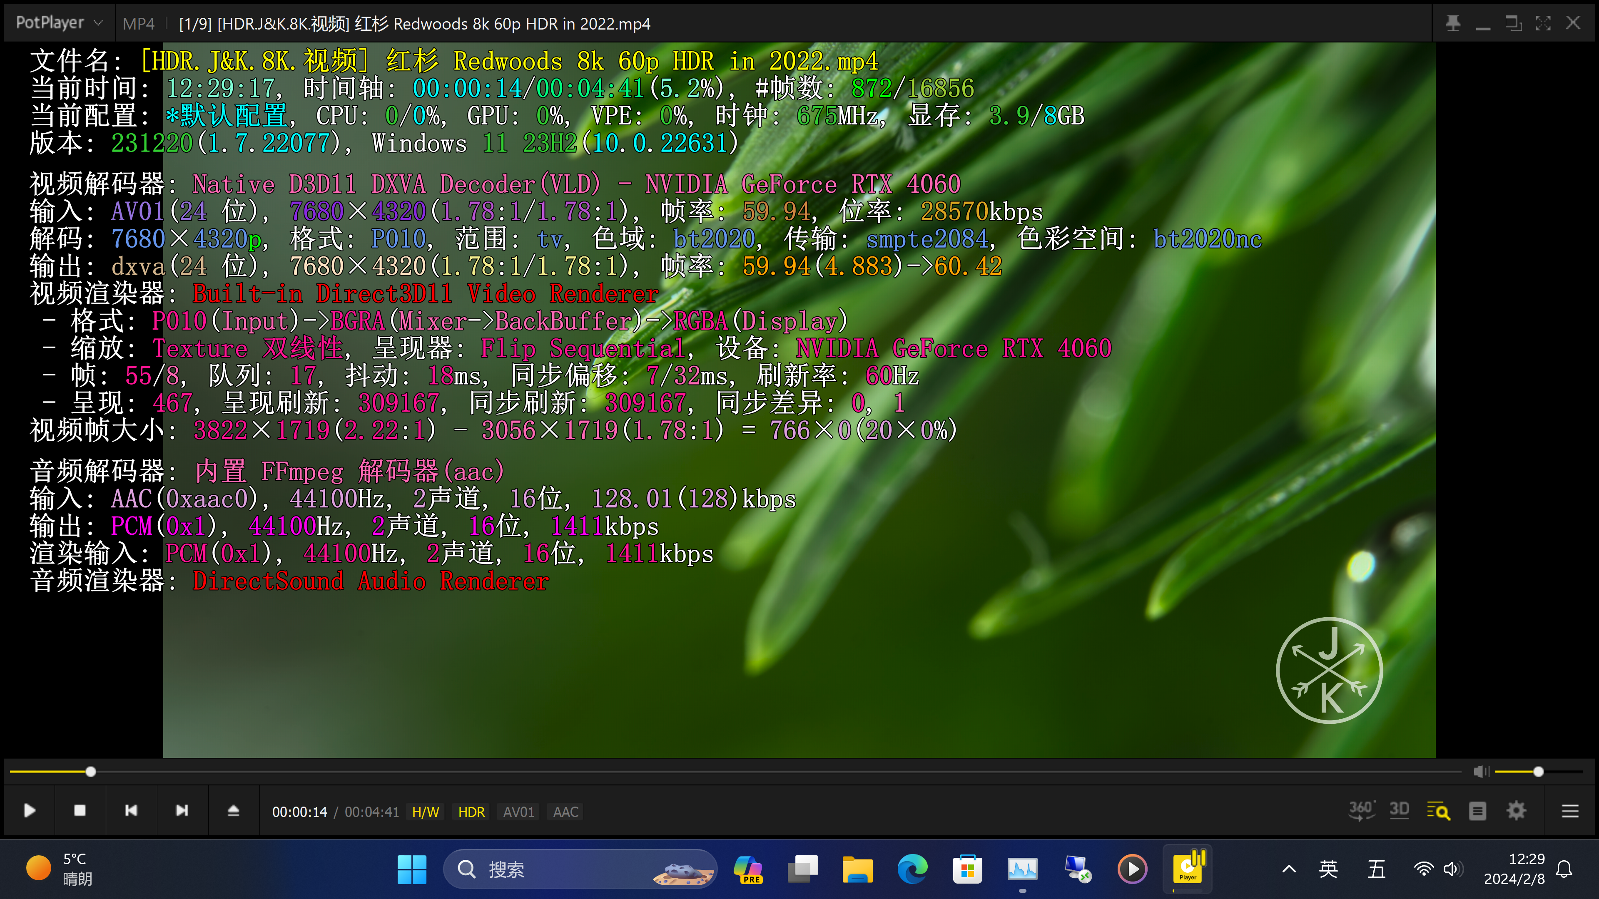This screenshot has width=1599, height=899.
Task: Mute audio with the speaker icon
Action: [x=1481, y=771]
